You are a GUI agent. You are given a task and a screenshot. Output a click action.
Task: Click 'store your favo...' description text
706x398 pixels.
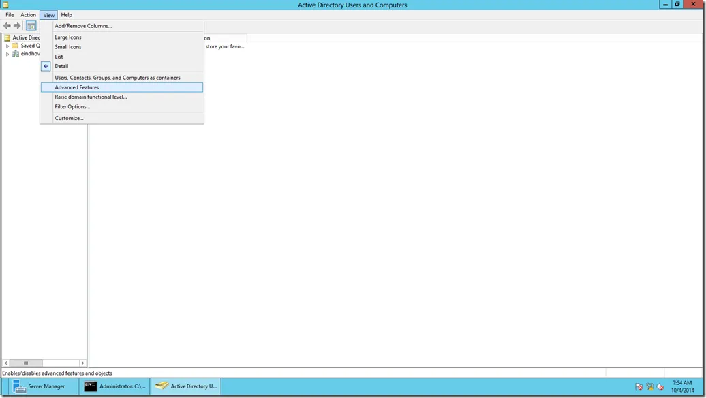point(225,46)
